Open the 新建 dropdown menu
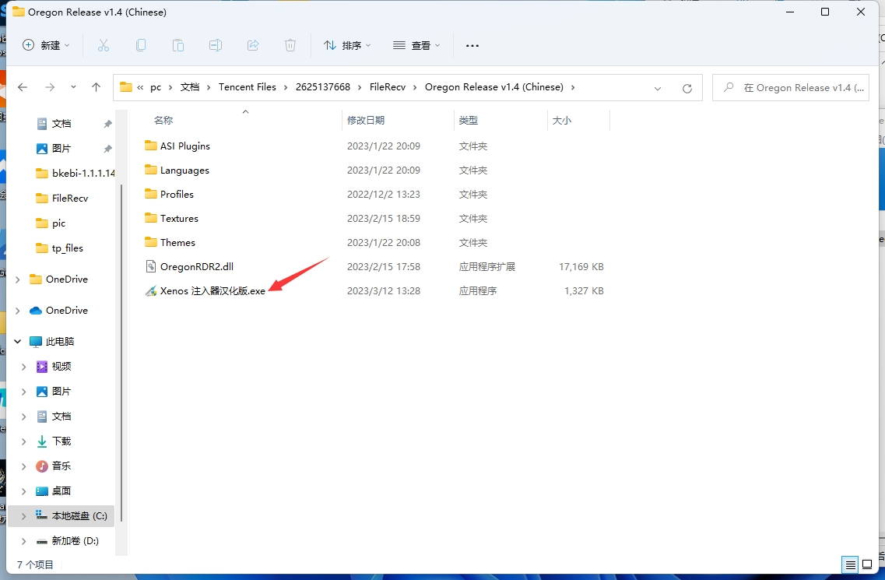This screenshot has height=580, width=885. (47, 46)
